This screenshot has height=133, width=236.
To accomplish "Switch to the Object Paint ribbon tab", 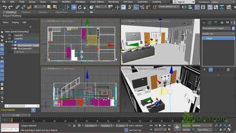I will pyautogui.click(x=62, y=12).
